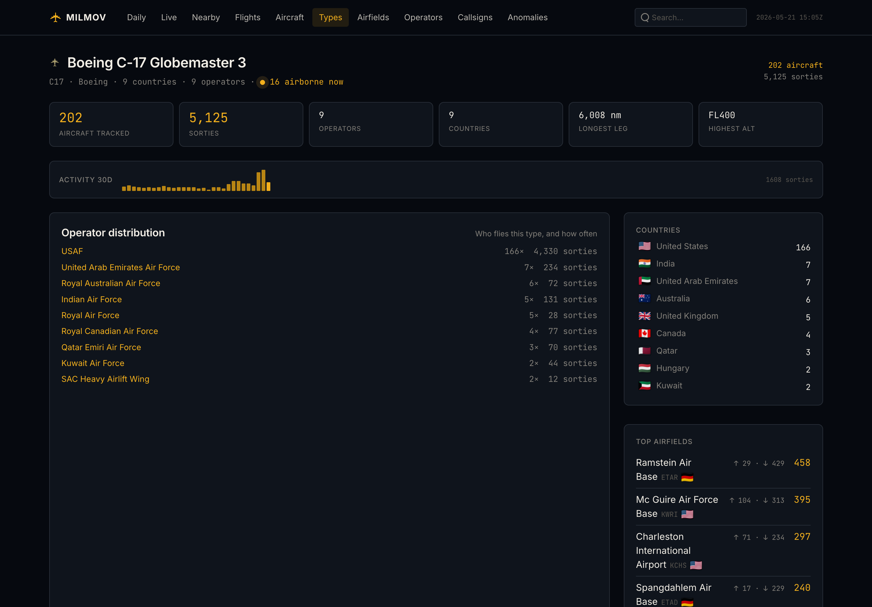
Task: Open the Callsigns tab
Action: coord(475,17)
